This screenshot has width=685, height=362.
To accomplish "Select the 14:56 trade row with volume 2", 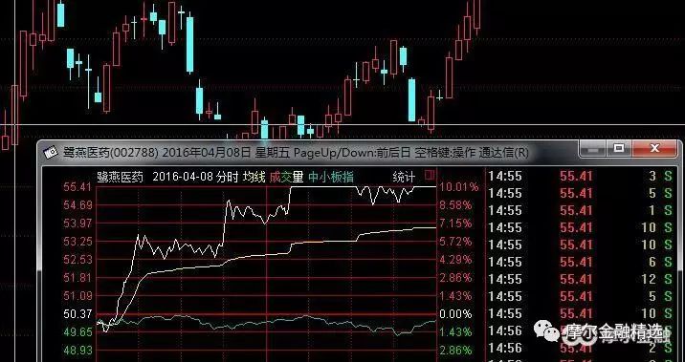I will 580,348.
